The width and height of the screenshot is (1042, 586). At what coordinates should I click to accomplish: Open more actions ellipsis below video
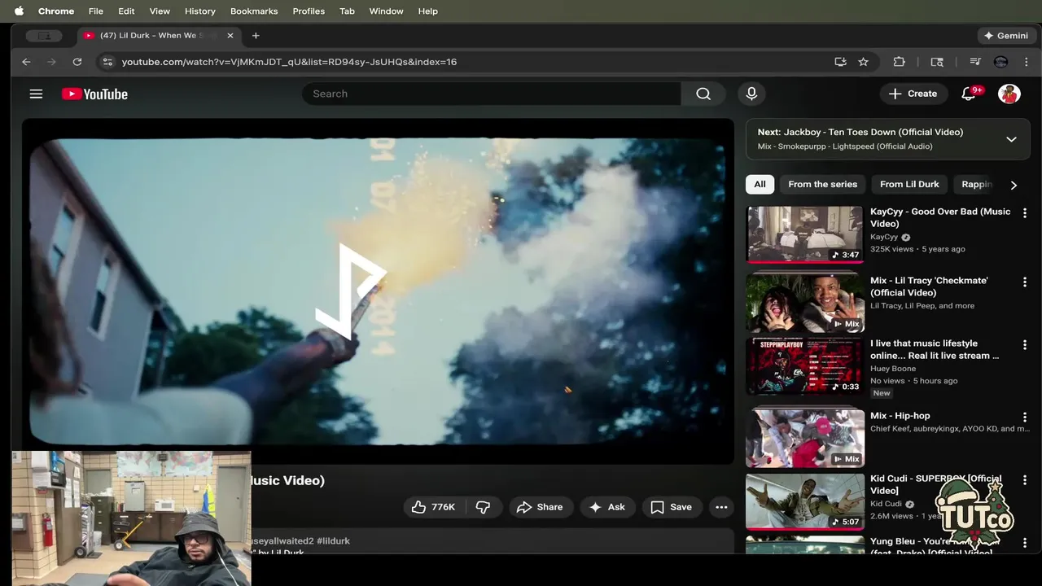click(721, 507)
